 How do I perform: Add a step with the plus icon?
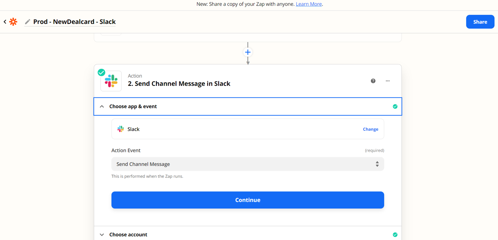248,52
